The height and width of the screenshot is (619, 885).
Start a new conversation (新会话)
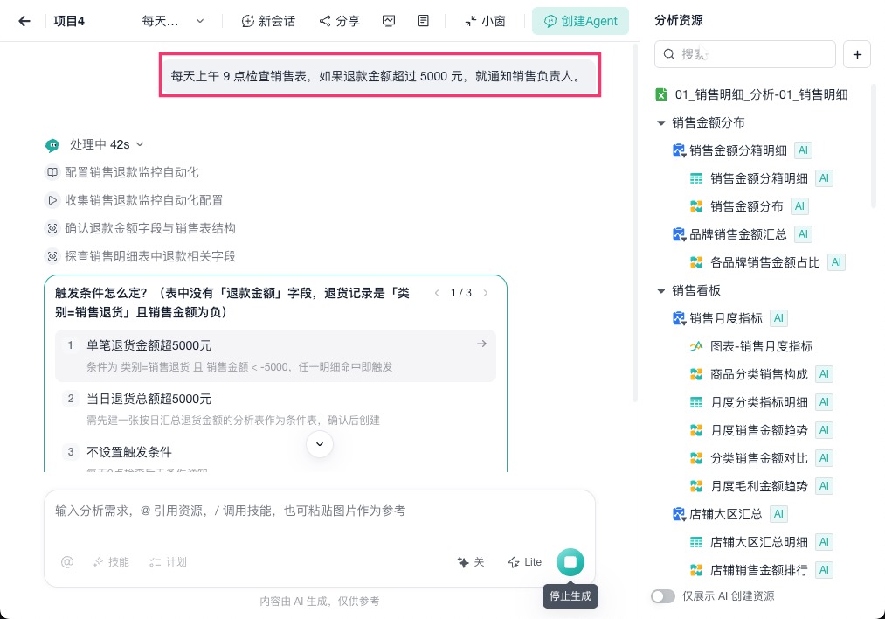point(268,22)
